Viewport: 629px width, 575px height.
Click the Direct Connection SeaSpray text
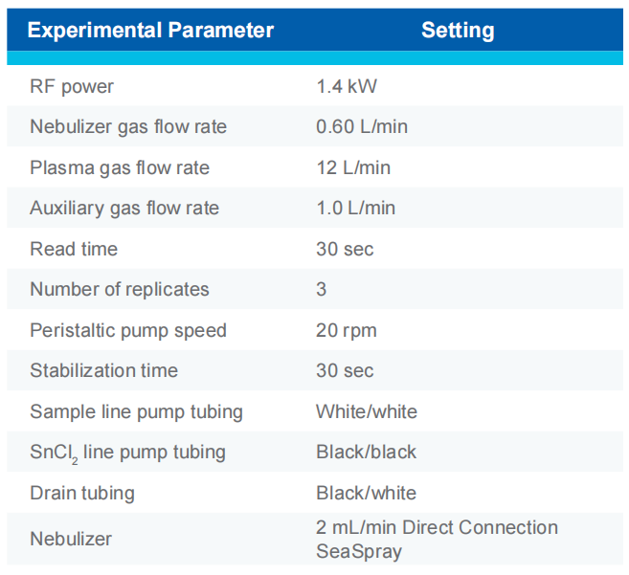tap(437, 540)
